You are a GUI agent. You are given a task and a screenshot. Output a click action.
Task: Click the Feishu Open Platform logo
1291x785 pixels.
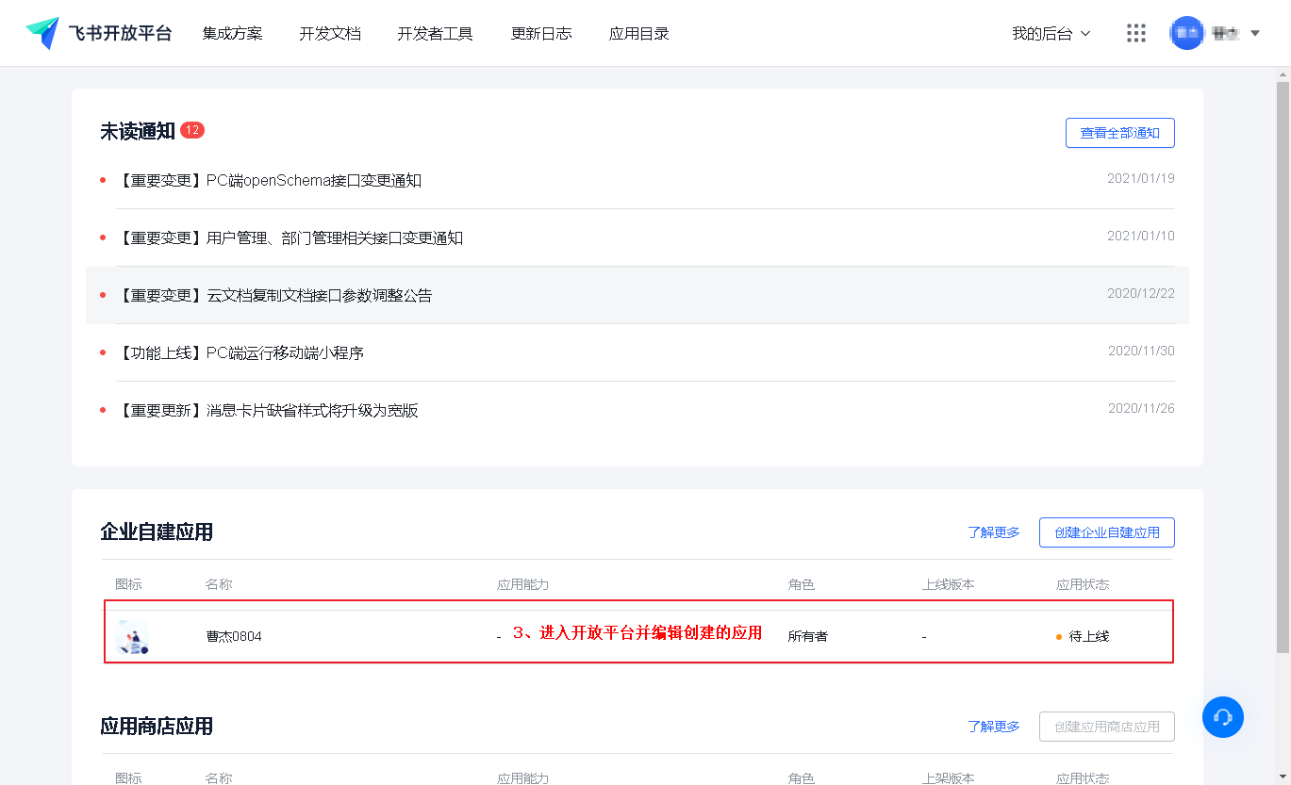99,33
